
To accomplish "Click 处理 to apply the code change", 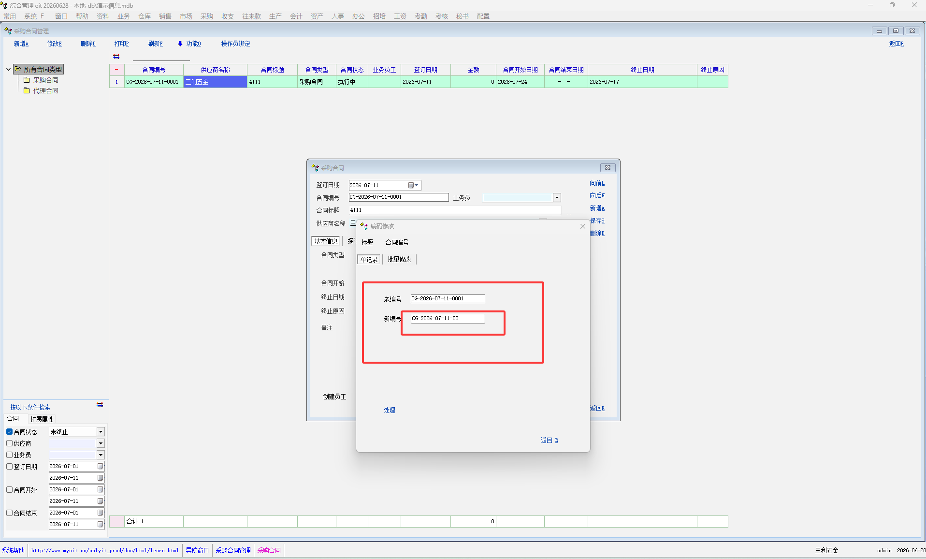I will point(390,410).
